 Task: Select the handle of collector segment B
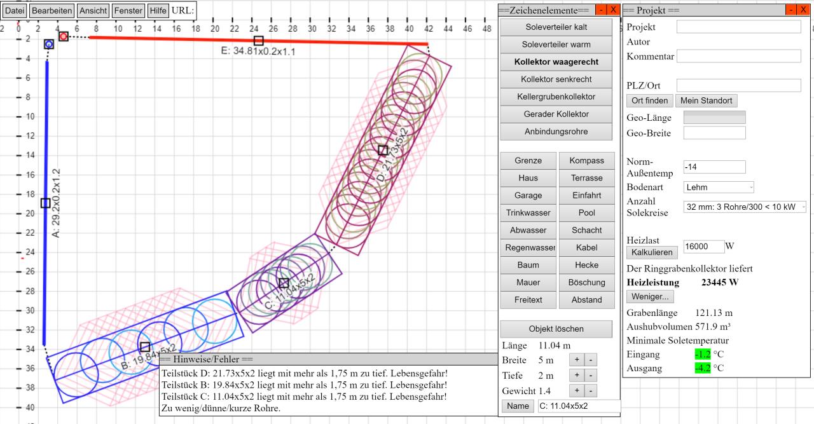point(145,347)
